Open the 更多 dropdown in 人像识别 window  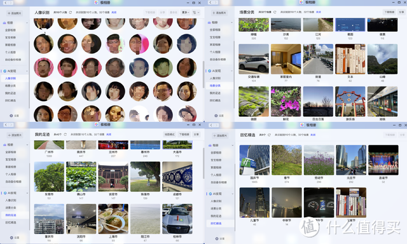coord(185,13)
